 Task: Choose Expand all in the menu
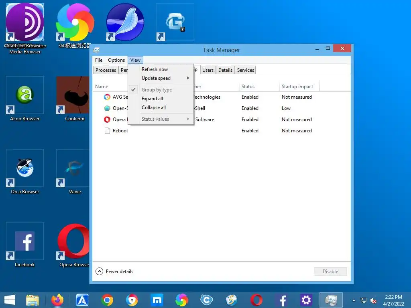161,99
